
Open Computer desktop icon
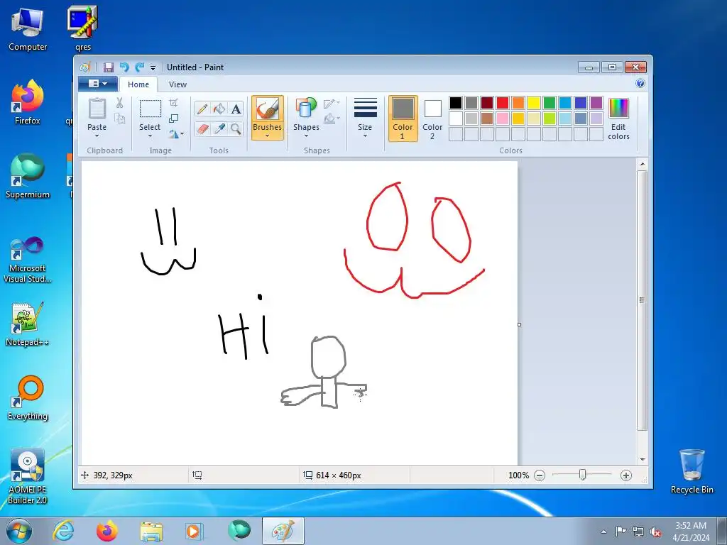(x=28, y=28)
